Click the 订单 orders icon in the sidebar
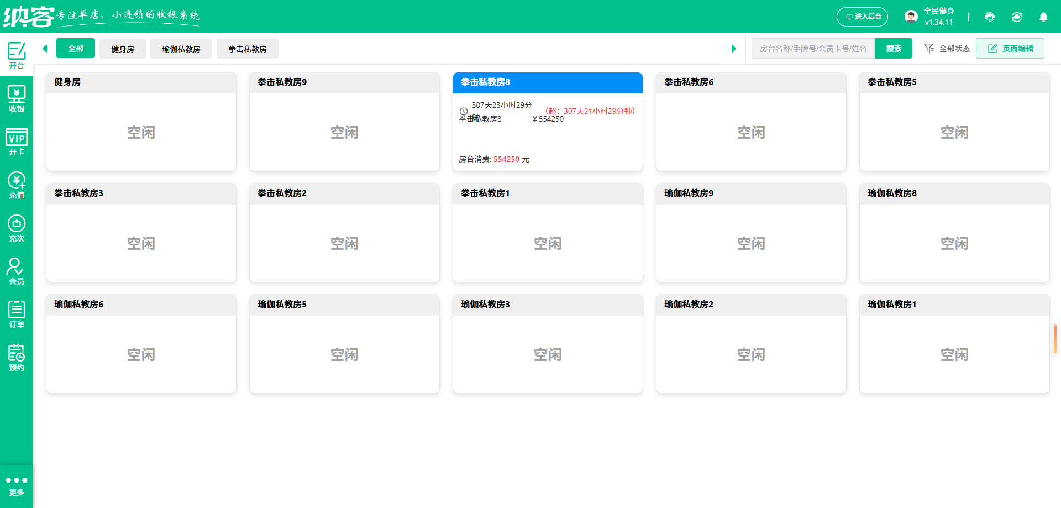The height and width of the screenshot is (508, 1061). coord(17,314)
